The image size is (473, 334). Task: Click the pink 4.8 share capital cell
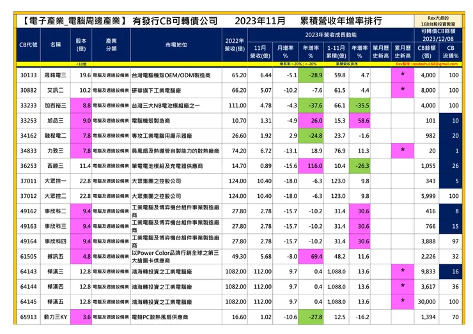click(81, 256)
